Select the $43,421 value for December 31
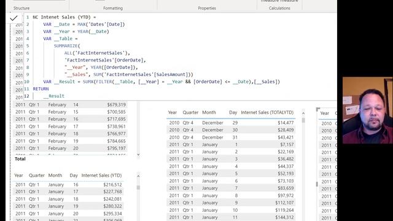Image resolution: width=393 pixels, height=221 pixels. (x=286, y=138)
